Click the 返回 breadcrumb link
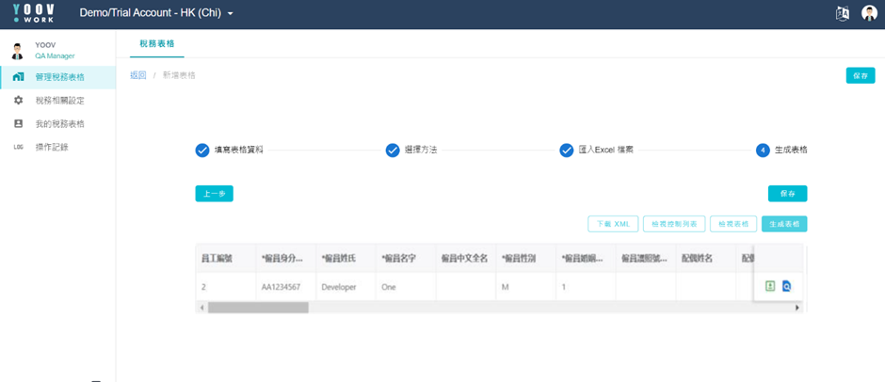This screenshot has width=885, height=382. click(138, 75)
